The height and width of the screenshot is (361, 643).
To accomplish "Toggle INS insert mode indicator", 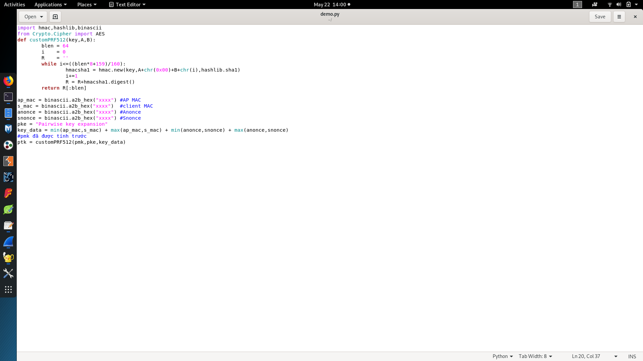I will click(632, 356).
